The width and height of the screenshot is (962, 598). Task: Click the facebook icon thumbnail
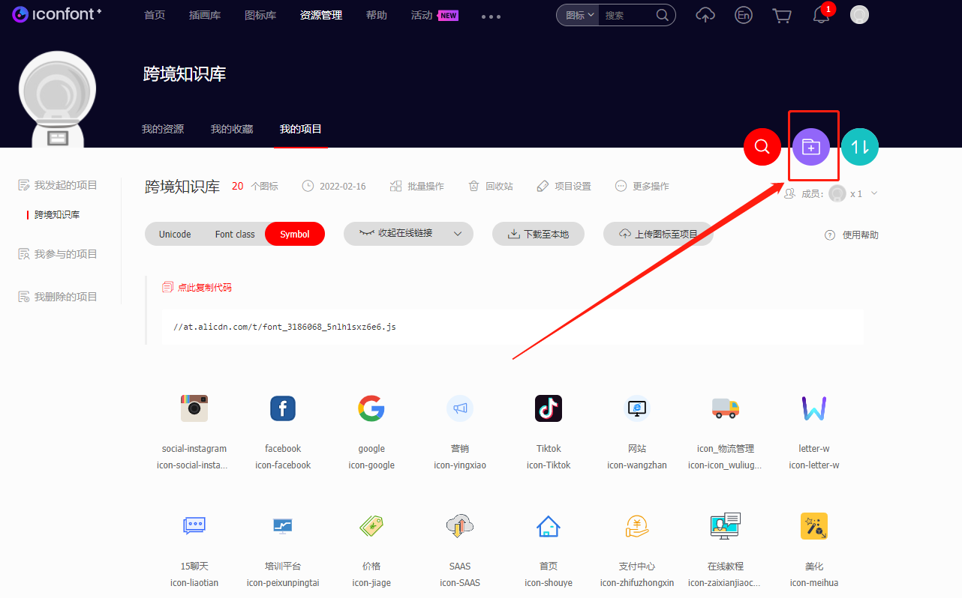(283, 408)
